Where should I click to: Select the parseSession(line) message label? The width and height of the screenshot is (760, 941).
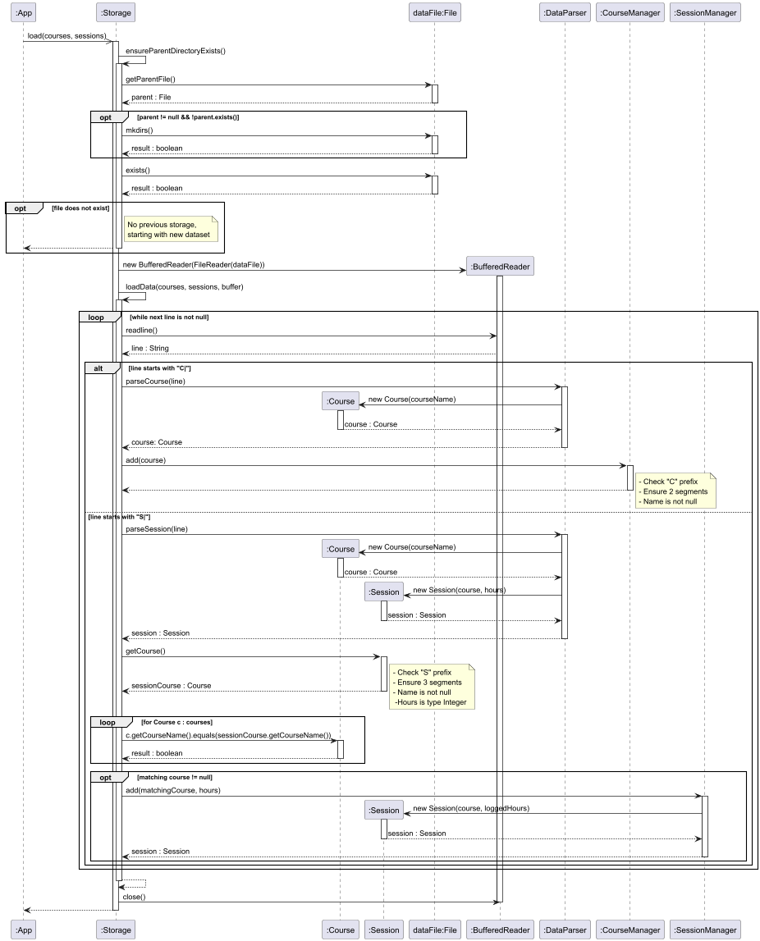[x=156, y=529]
